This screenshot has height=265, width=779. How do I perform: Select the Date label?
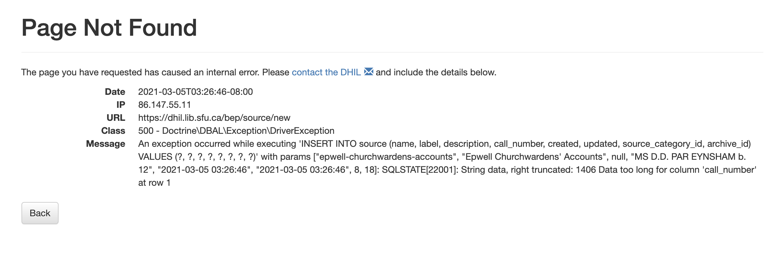tap(115, 92)
